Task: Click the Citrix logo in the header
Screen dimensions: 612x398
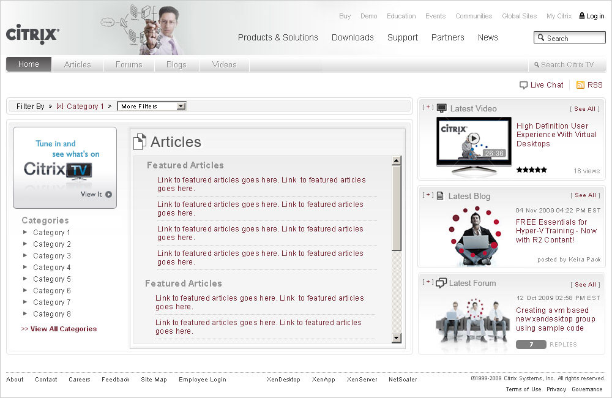Action: [32, 34]
